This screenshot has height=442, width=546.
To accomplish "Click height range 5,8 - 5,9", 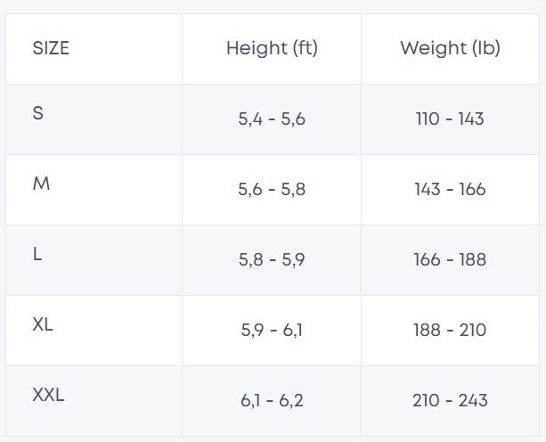I will click(x=272, y=259).
